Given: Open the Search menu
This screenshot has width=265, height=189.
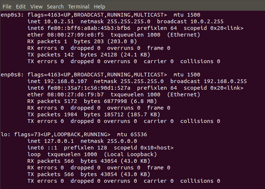Looking at the screenshot, I should coord(55,7).
